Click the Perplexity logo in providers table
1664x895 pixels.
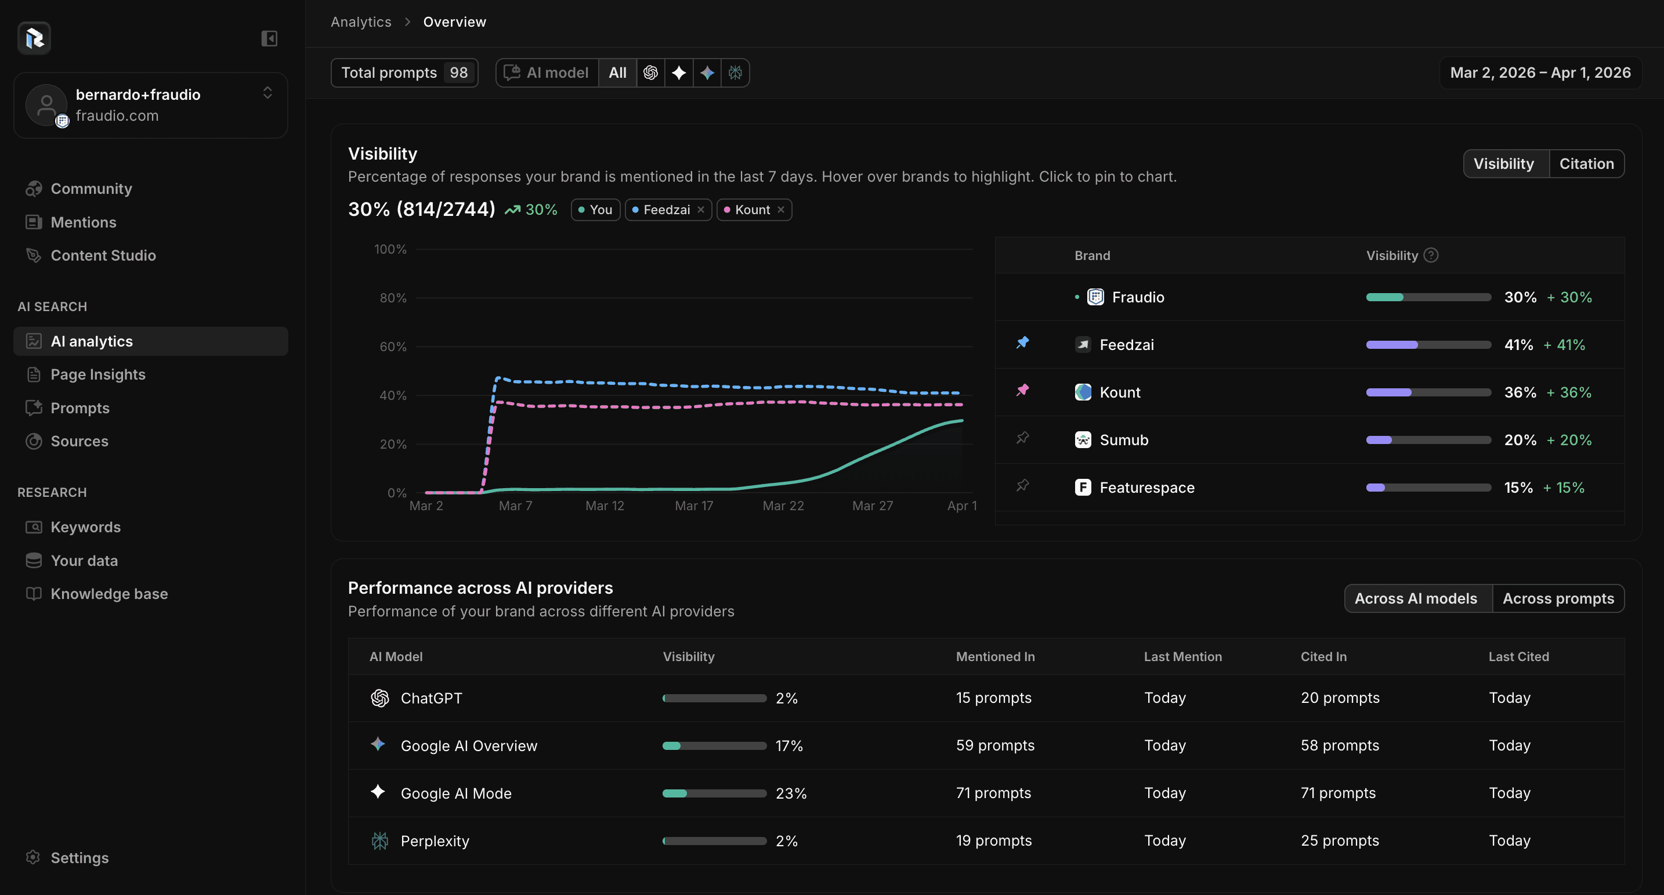pyautogui.click(x=380, y=840)
